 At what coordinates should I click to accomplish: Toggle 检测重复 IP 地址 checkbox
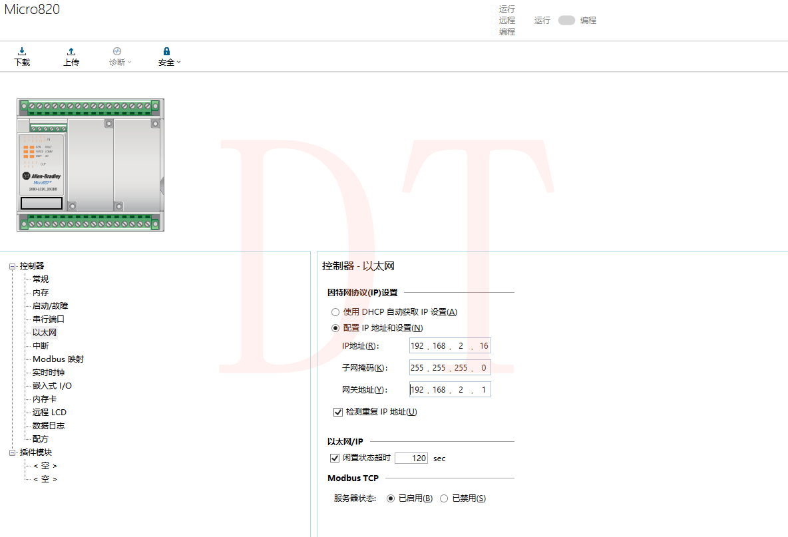(338, 412)
